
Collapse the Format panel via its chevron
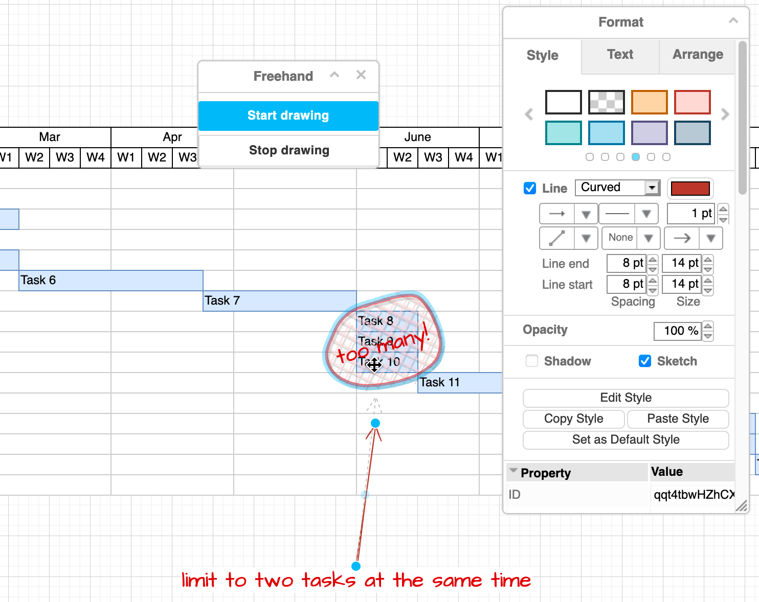[733, 20]
